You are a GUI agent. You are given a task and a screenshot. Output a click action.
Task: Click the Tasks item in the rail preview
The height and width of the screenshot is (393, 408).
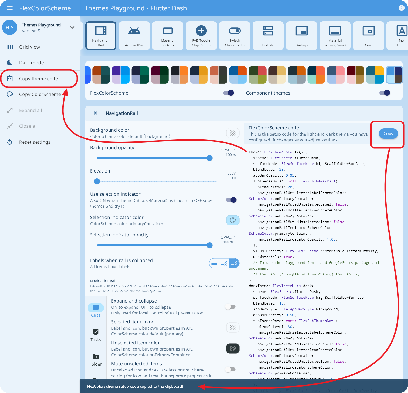coord(95,335)
